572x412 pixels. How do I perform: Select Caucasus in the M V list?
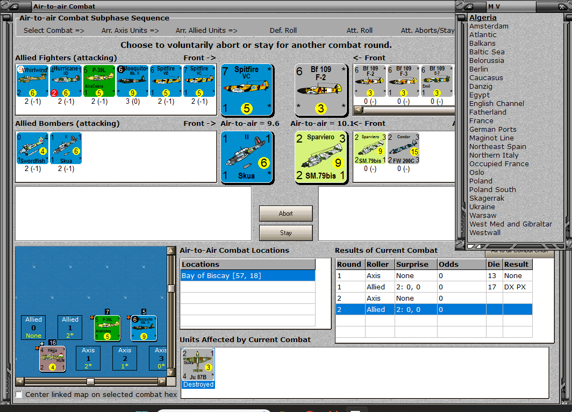(486, 78)
